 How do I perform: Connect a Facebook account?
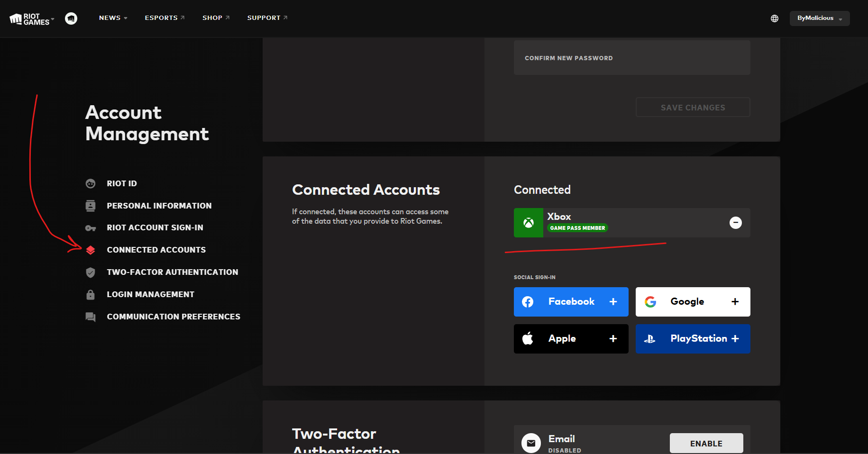[571, 302]
